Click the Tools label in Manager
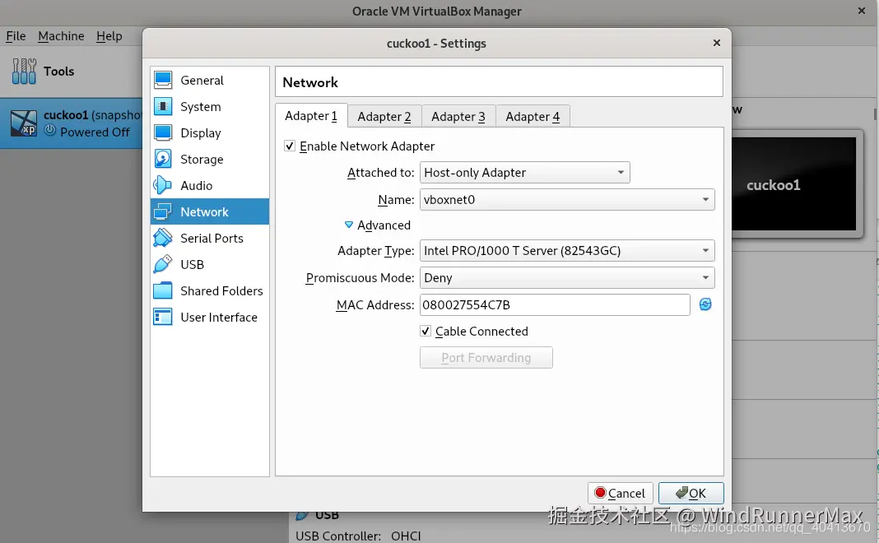This screenshot has height=543, width=879. point(59,72)
